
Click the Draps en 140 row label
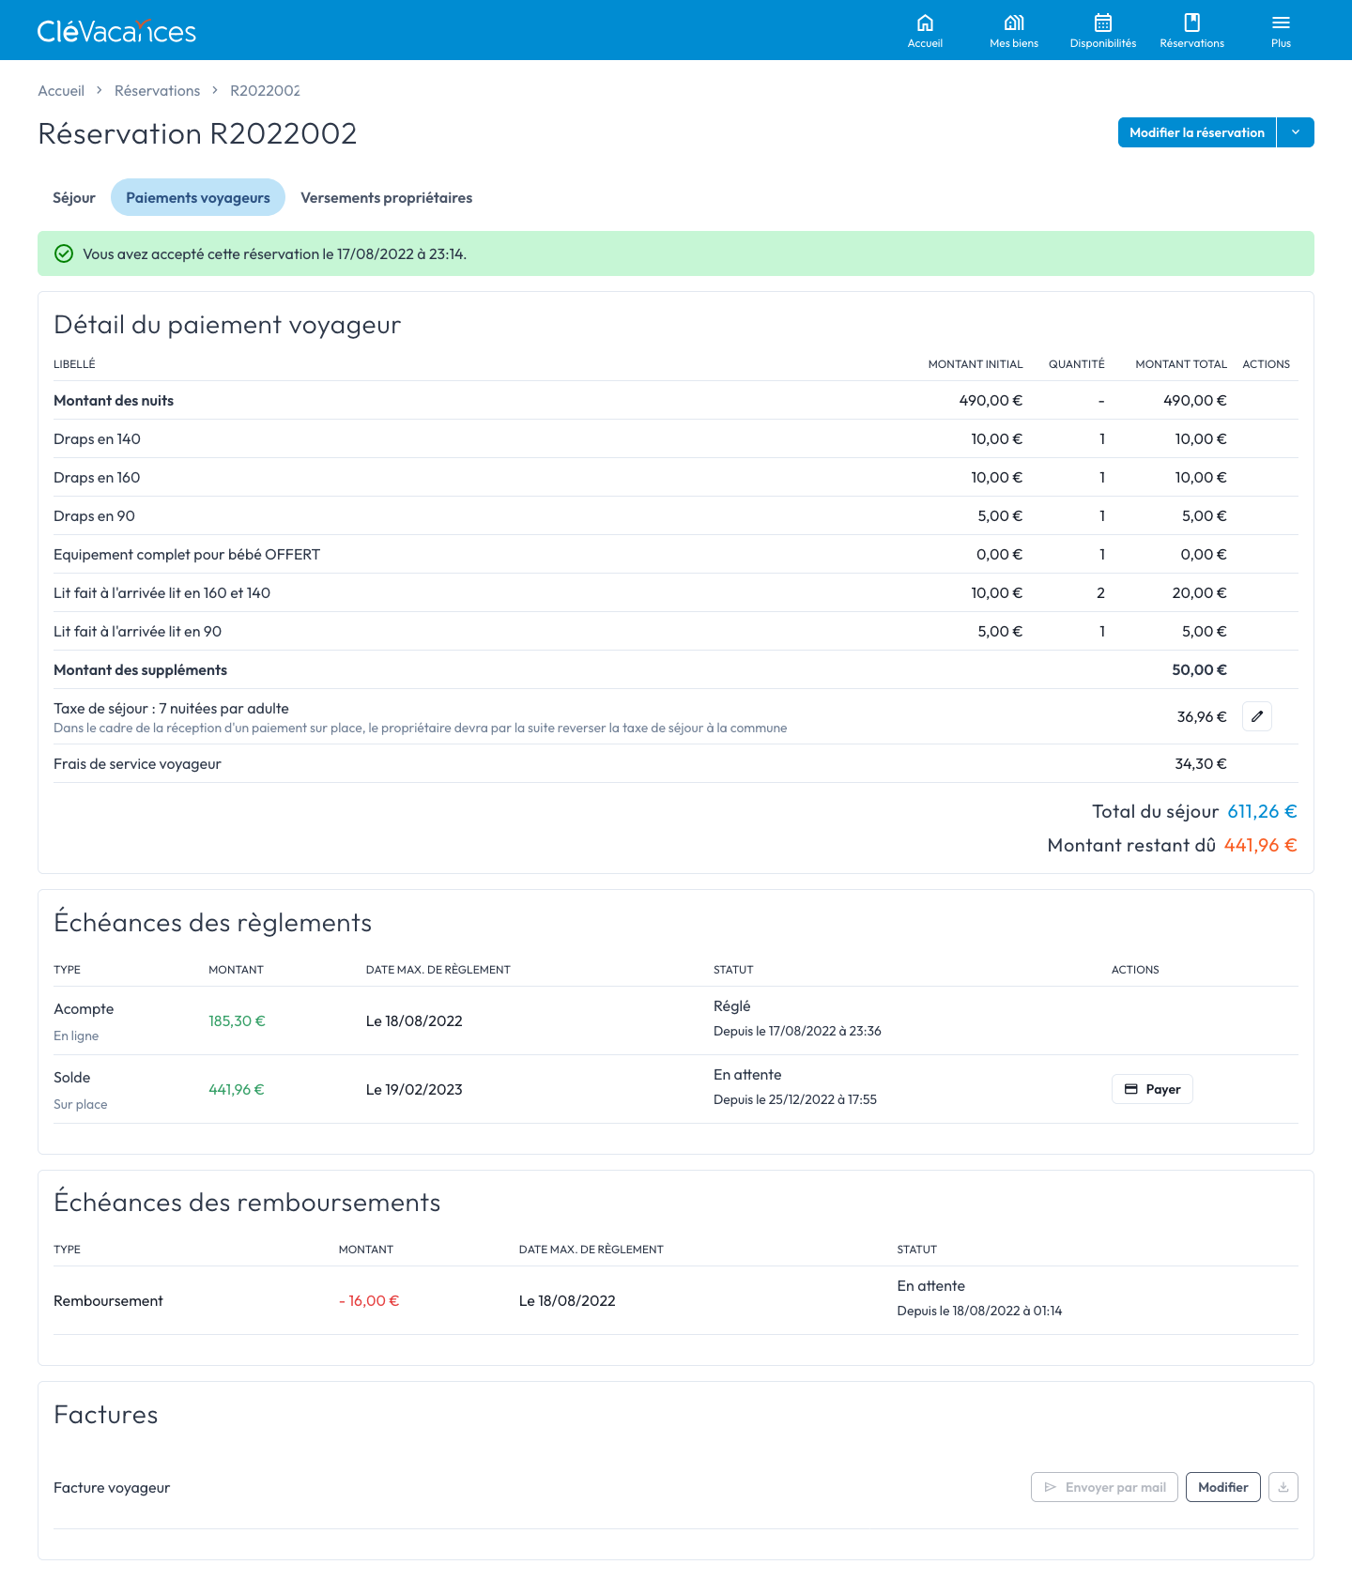(x=97, y=438)
